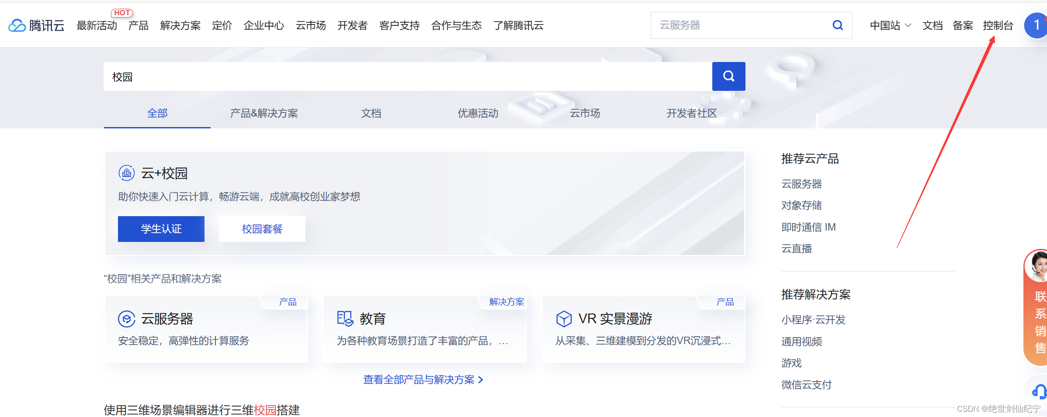Screen dimensions: 1047x417
Task: Click the blue search button beside 校园 input
Action: [x=728, y=76]
